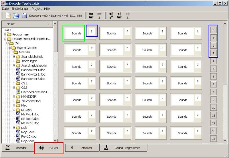This screenshot has height=158, width=229.
Task: Select the Maerklin folder
Action: (x=22, y=52)
